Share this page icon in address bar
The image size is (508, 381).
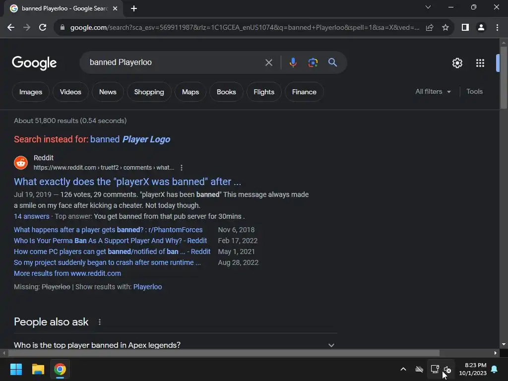point(430,28)
